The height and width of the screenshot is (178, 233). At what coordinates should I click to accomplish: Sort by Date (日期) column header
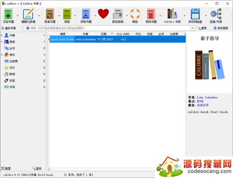105,34
